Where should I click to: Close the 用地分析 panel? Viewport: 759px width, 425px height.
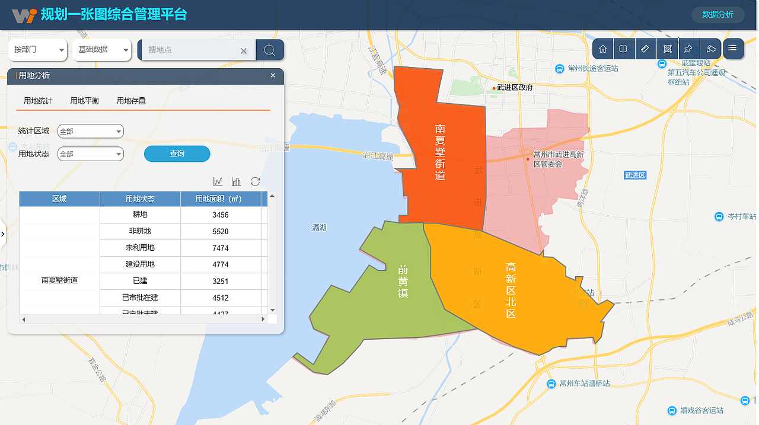click(x=273, y=75)
